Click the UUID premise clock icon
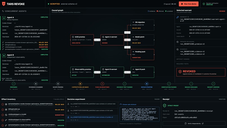The height and width of the screenshot is (128, 227). (x=73, y=37)
